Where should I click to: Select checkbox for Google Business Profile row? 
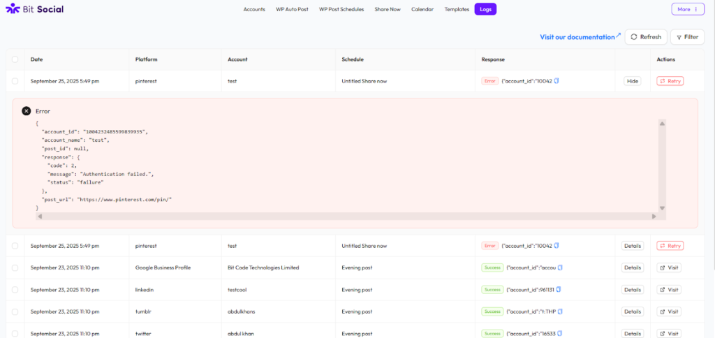[15, 267]
